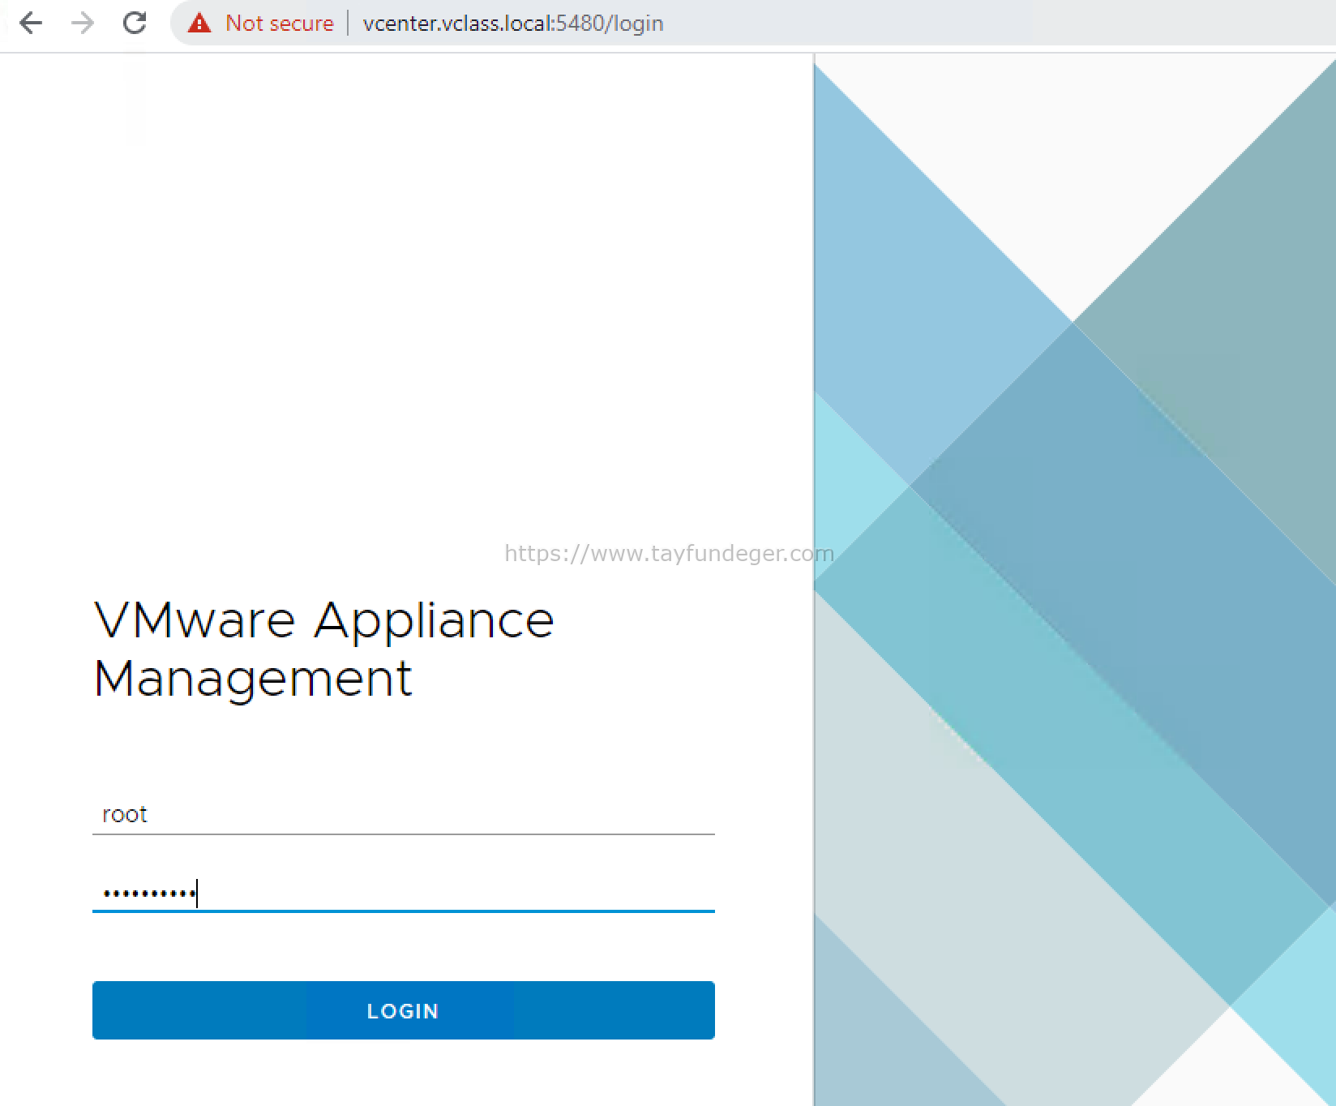This screenshot has height=1106, width=1336.
Task: Go back to the previous page
Action: pos(31,23)
